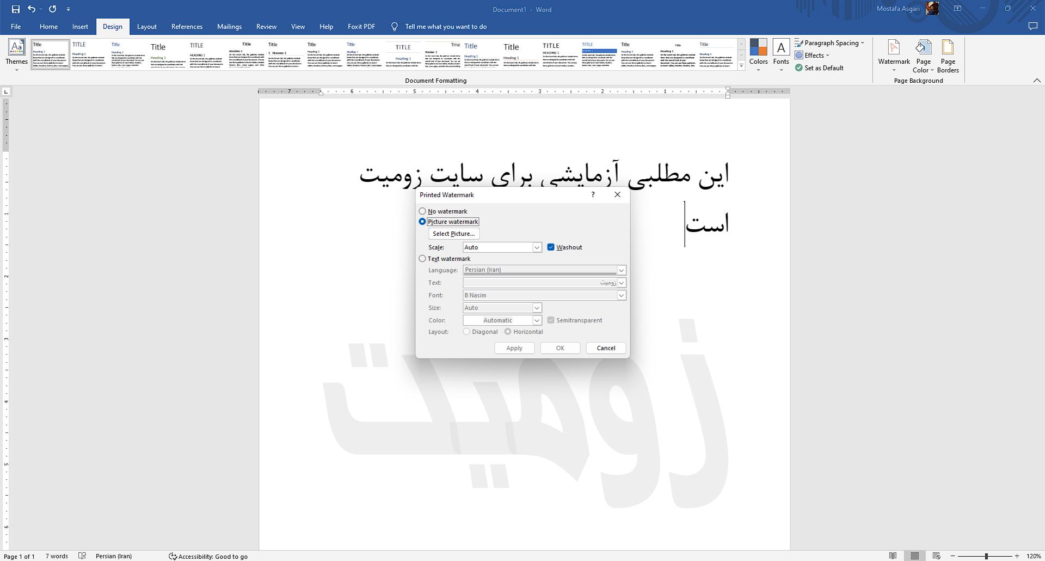Open Customize Quick Access Toolbar arrow

(68, 9)
